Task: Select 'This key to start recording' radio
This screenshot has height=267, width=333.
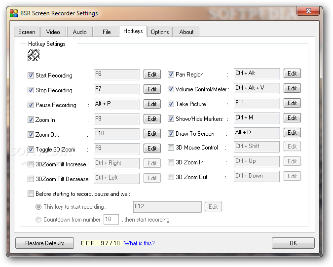Action: pyautogui.click(x=38, y=207)
